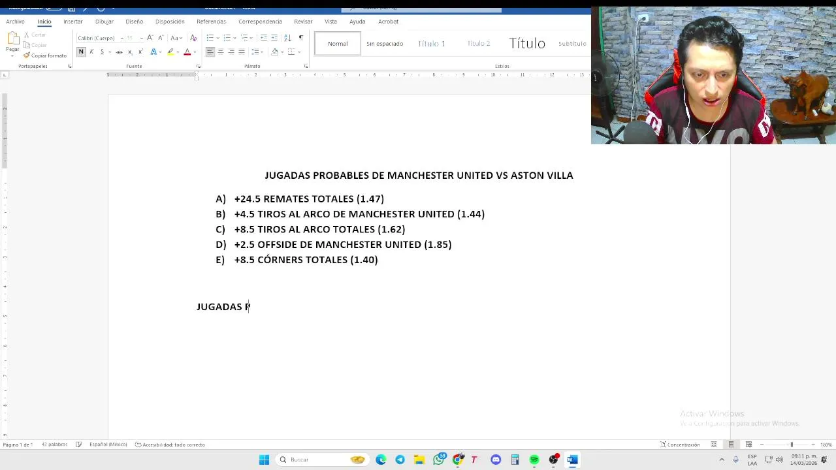Open the Párrafo dialog launcher

(306, 66)
